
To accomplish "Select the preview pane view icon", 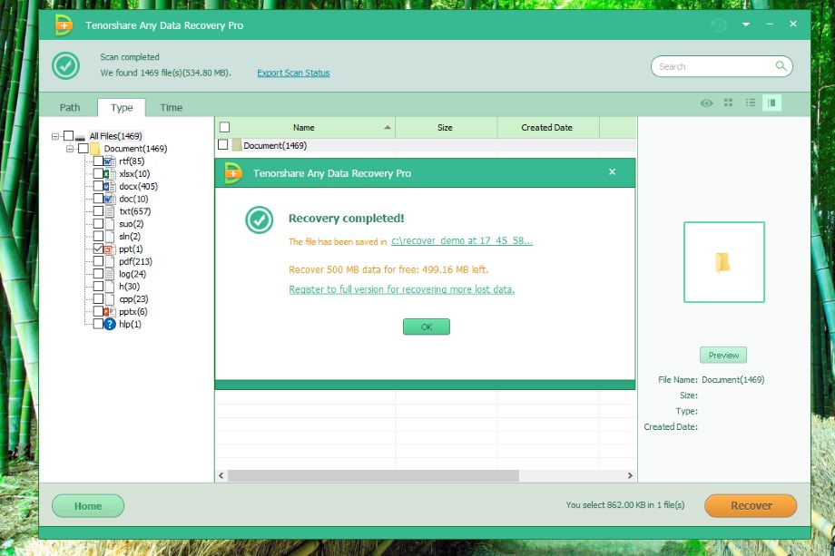I will click(772, 103).
